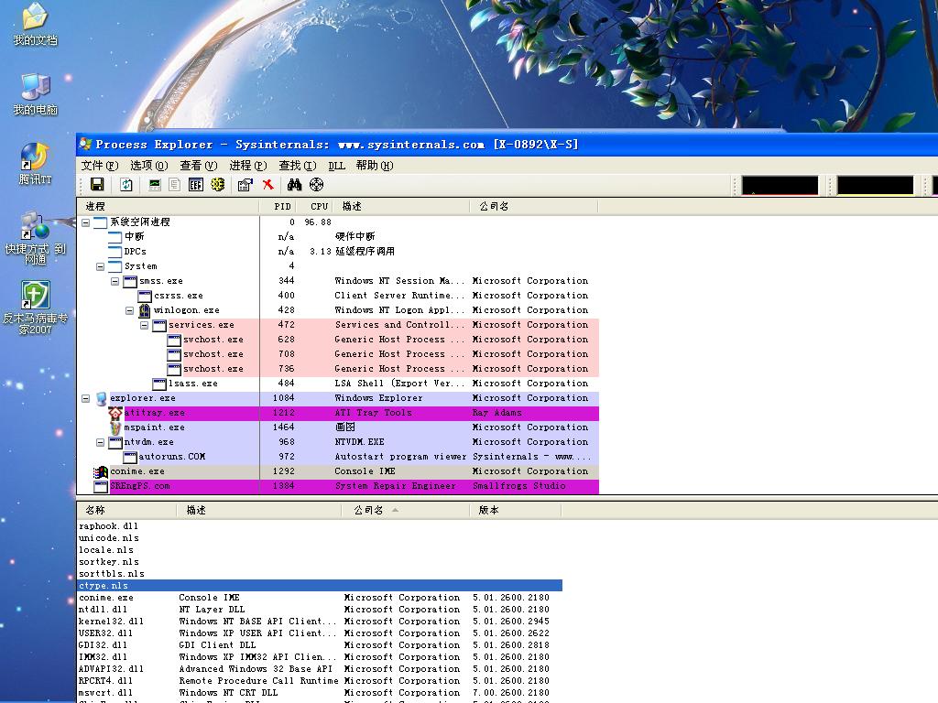Open process Properties toolbar icon
The image size is (938, 703).
pyautogui.click(x=245, y=185)
